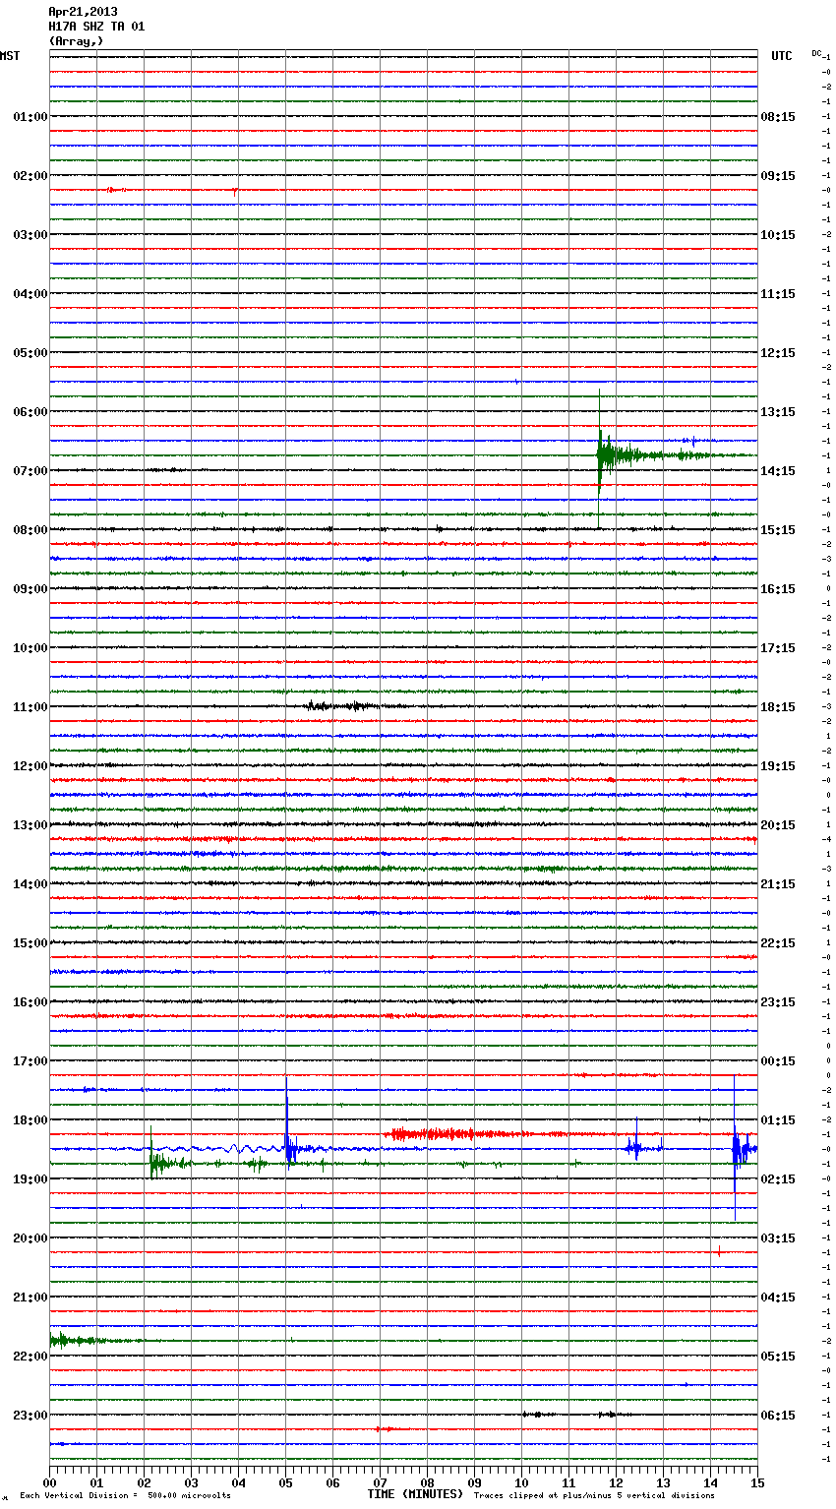Click the 23:00 MST time label
Screen dimensions: 836x1509
(x=30, y=1416)
